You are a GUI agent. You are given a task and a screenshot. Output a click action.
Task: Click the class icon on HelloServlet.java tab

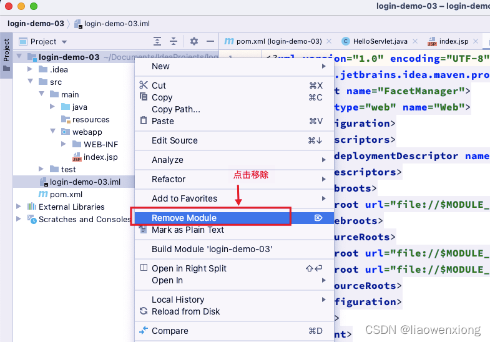tap(346, 41)
